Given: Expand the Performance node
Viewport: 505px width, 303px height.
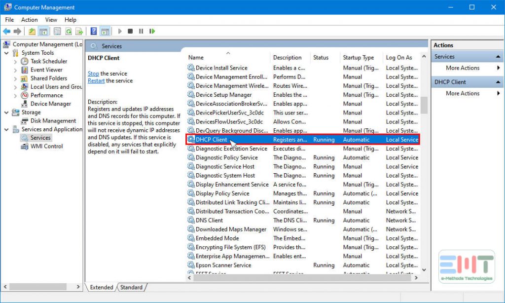Looking at the screenshot, I should tap(15, 95).
